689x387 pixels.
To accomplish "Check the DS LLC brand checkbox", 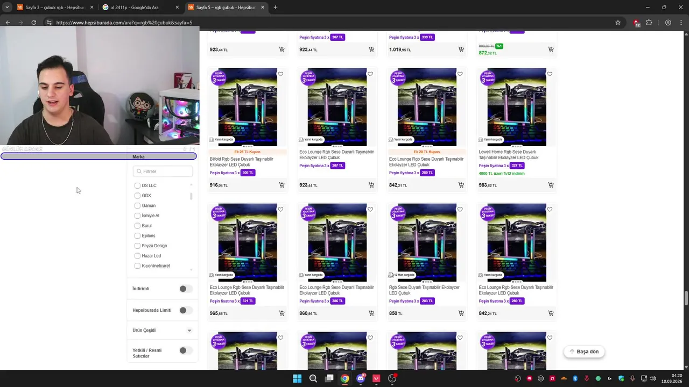I will click(x=137, y=185).
